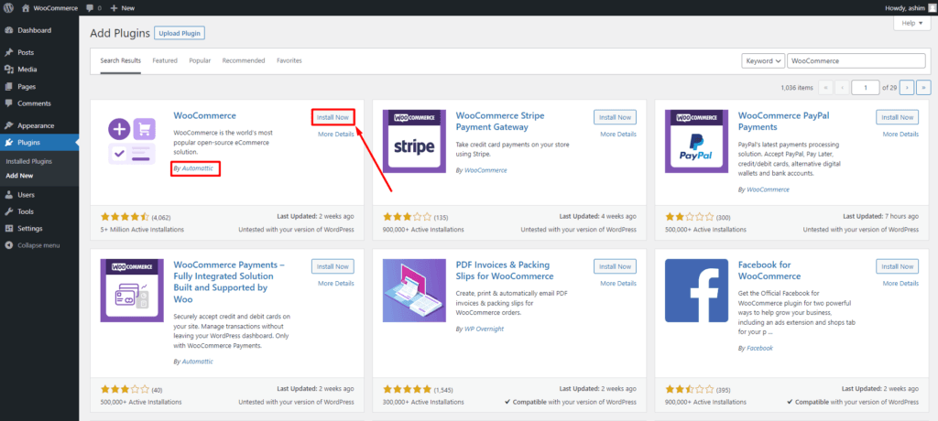Image resolution: width=938 pixels, height=421 pixels.
Task: Select Add New in Plugins submenu
Action: pos(19,176)
